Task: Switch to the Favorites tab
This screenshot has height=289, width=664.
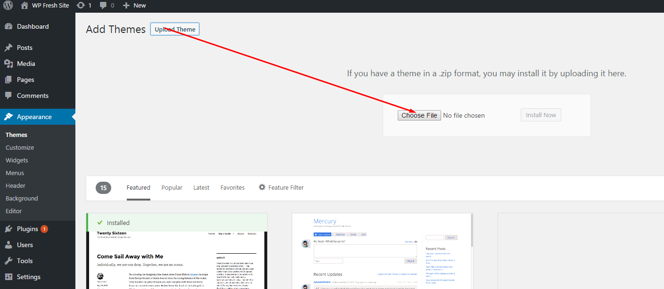Action: (233, 188)
